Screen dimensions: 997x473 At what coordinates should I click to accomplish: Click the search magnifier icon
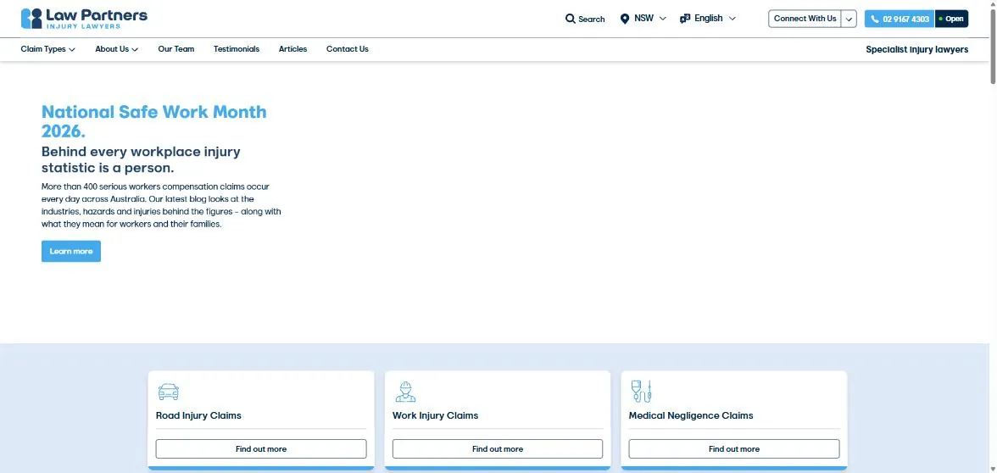click(571, 19)
